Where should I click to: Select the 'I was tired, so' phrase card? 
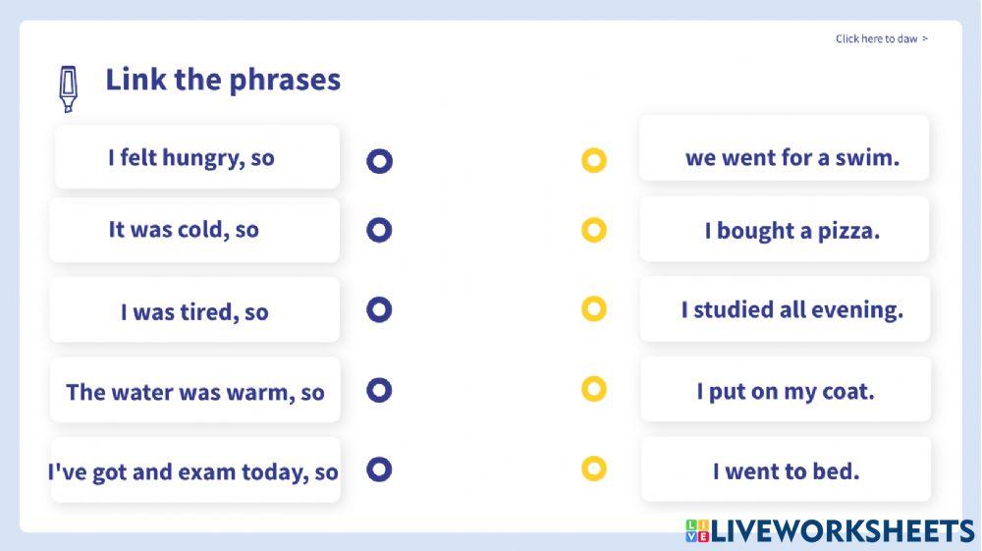point(194,311)
